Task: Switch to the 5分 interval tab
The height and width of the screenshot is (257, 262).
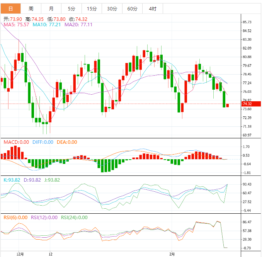Action: tap(71, 9)
